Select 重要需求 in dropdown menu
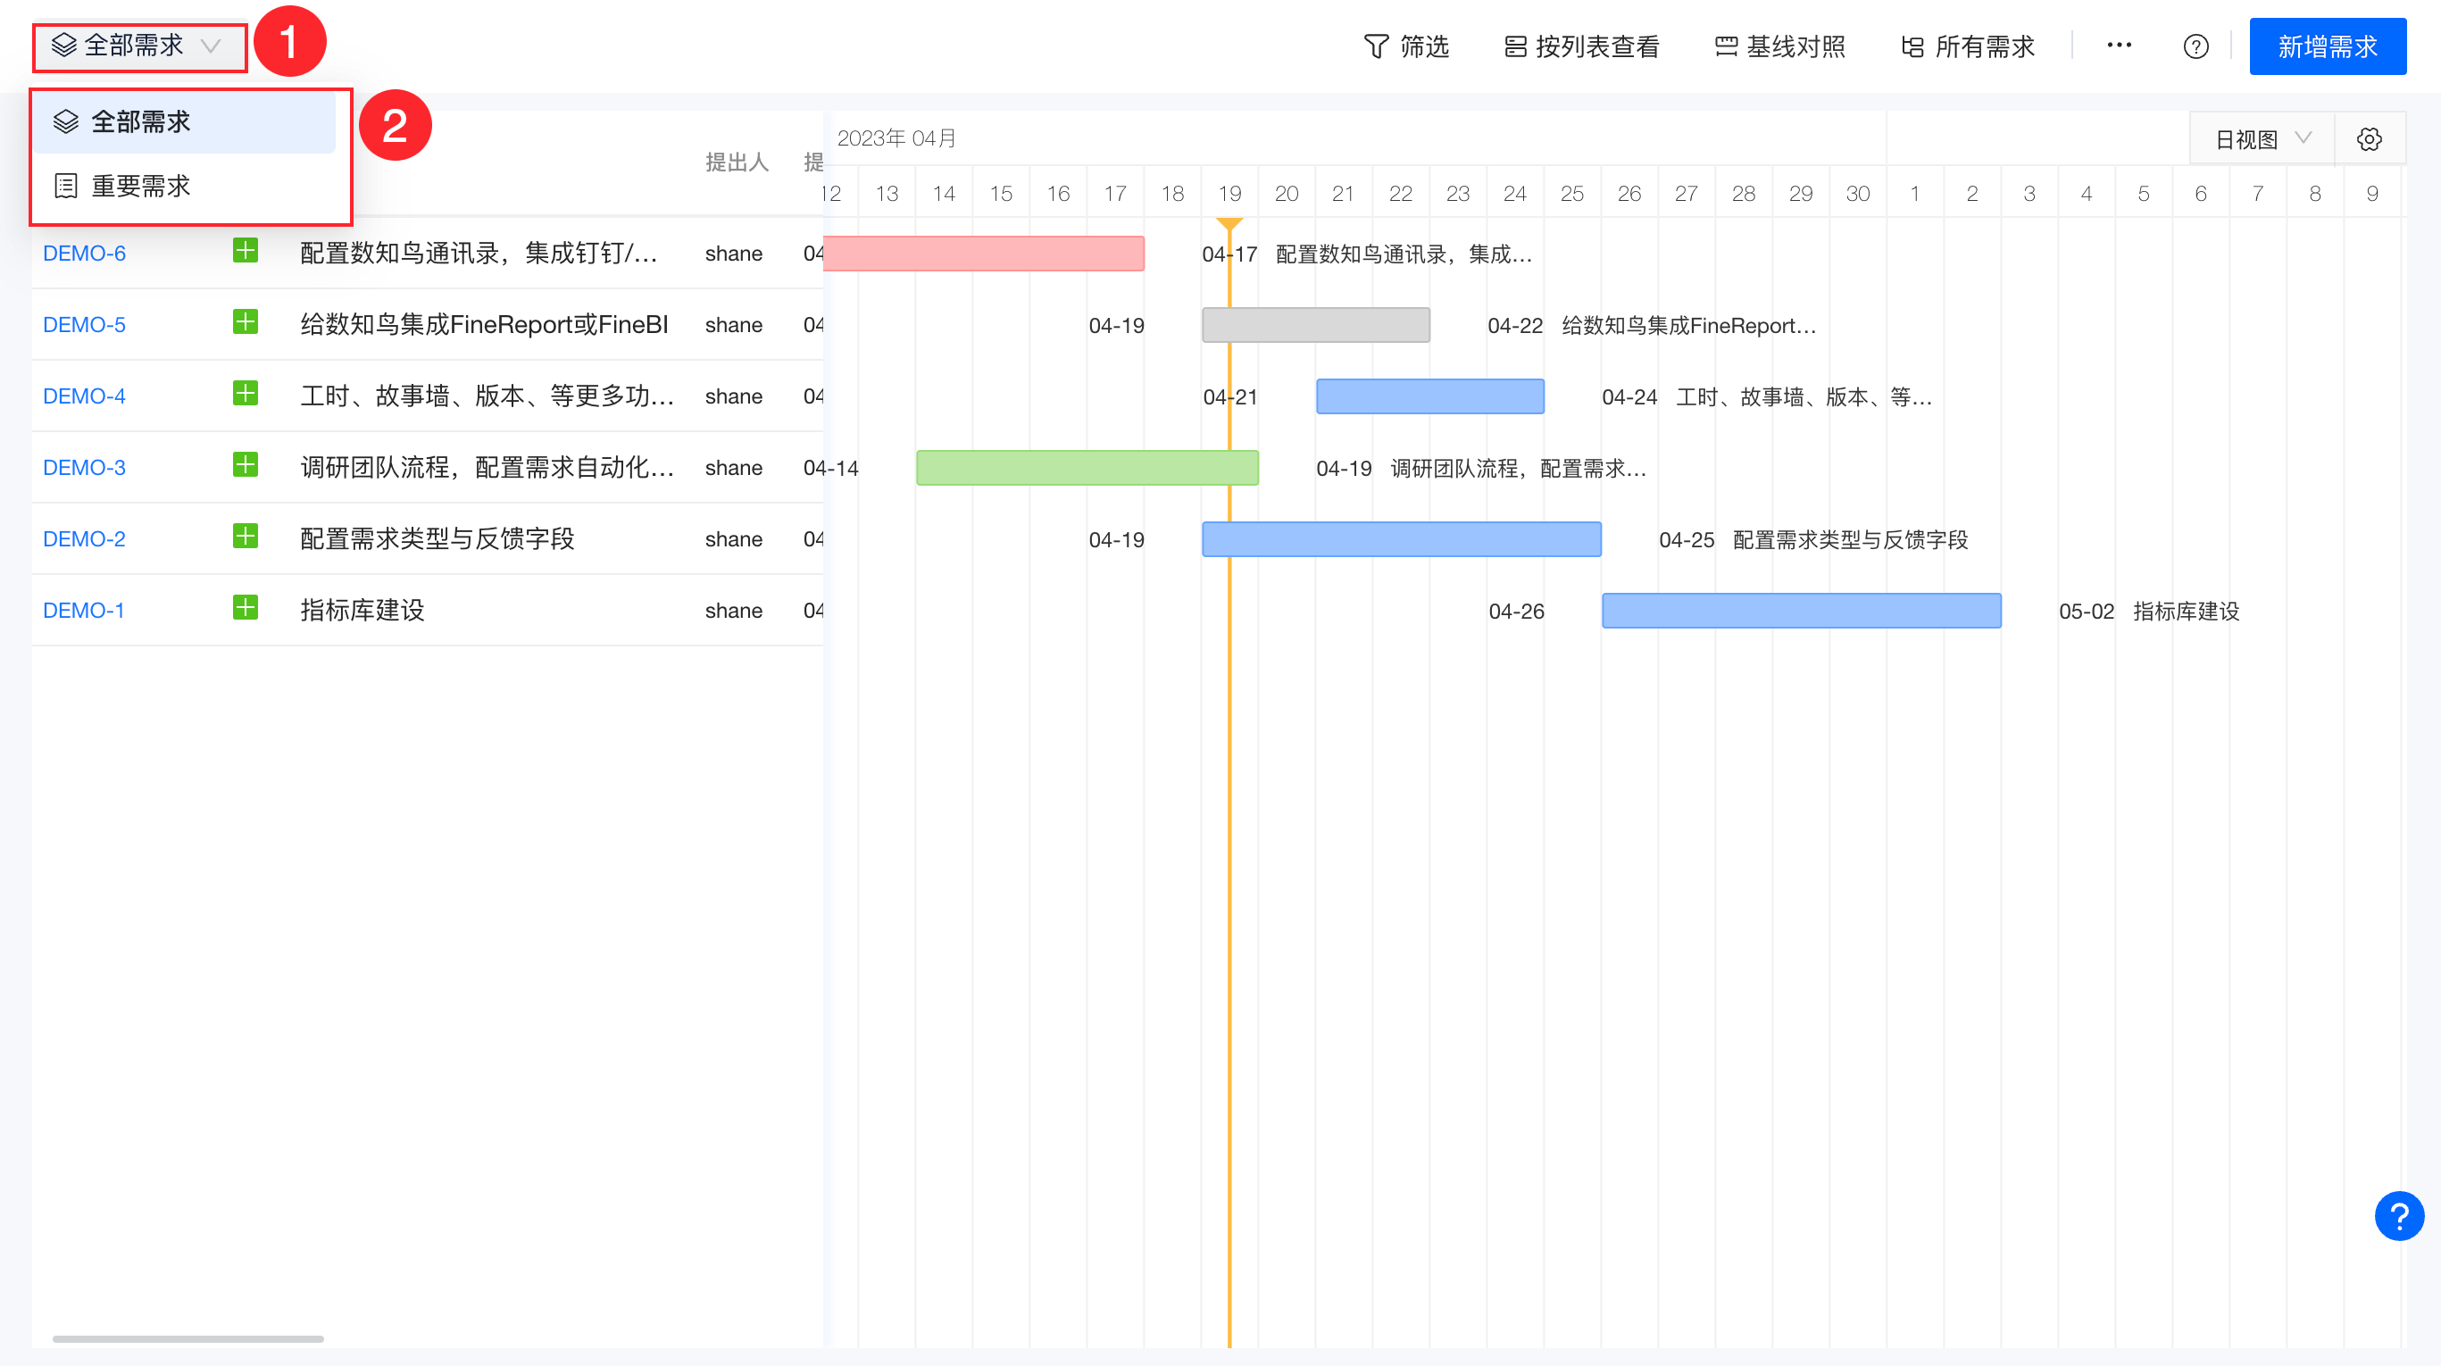The height and width of the screenshot is (1366, 2441). click(140, 186)
